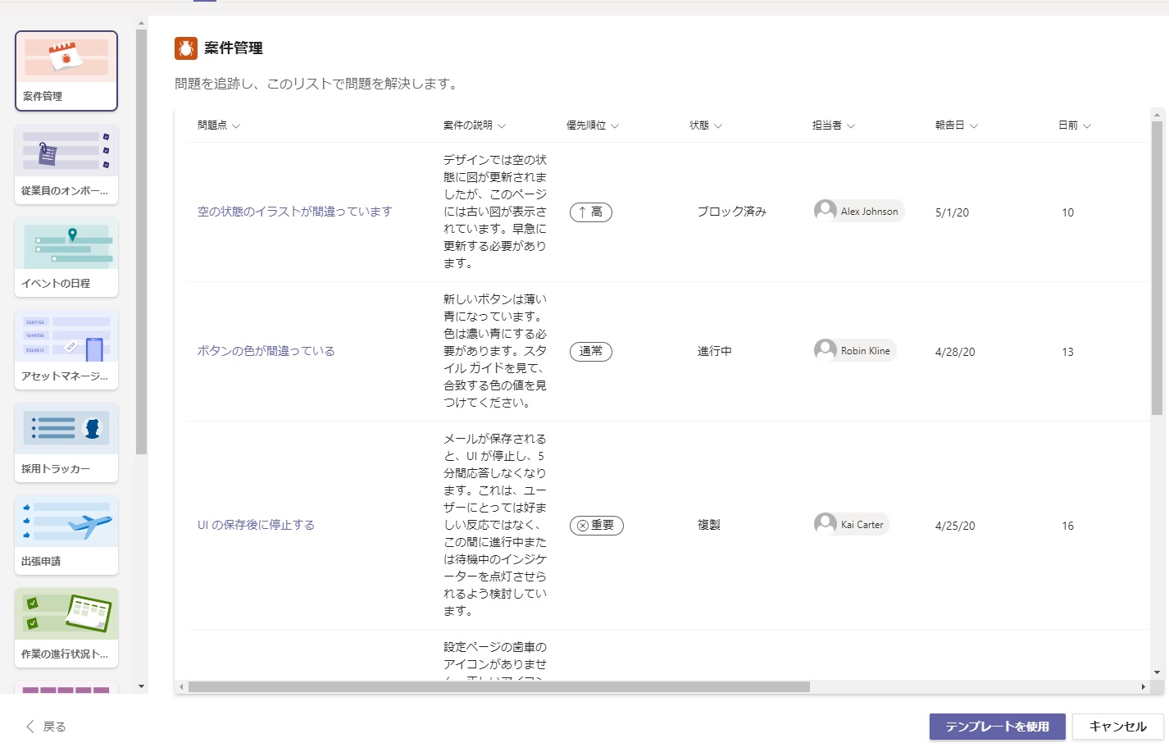Click the 重要 priority pill
The image size is (1169, 752).
pyautogui.click(x=597, y=526)
